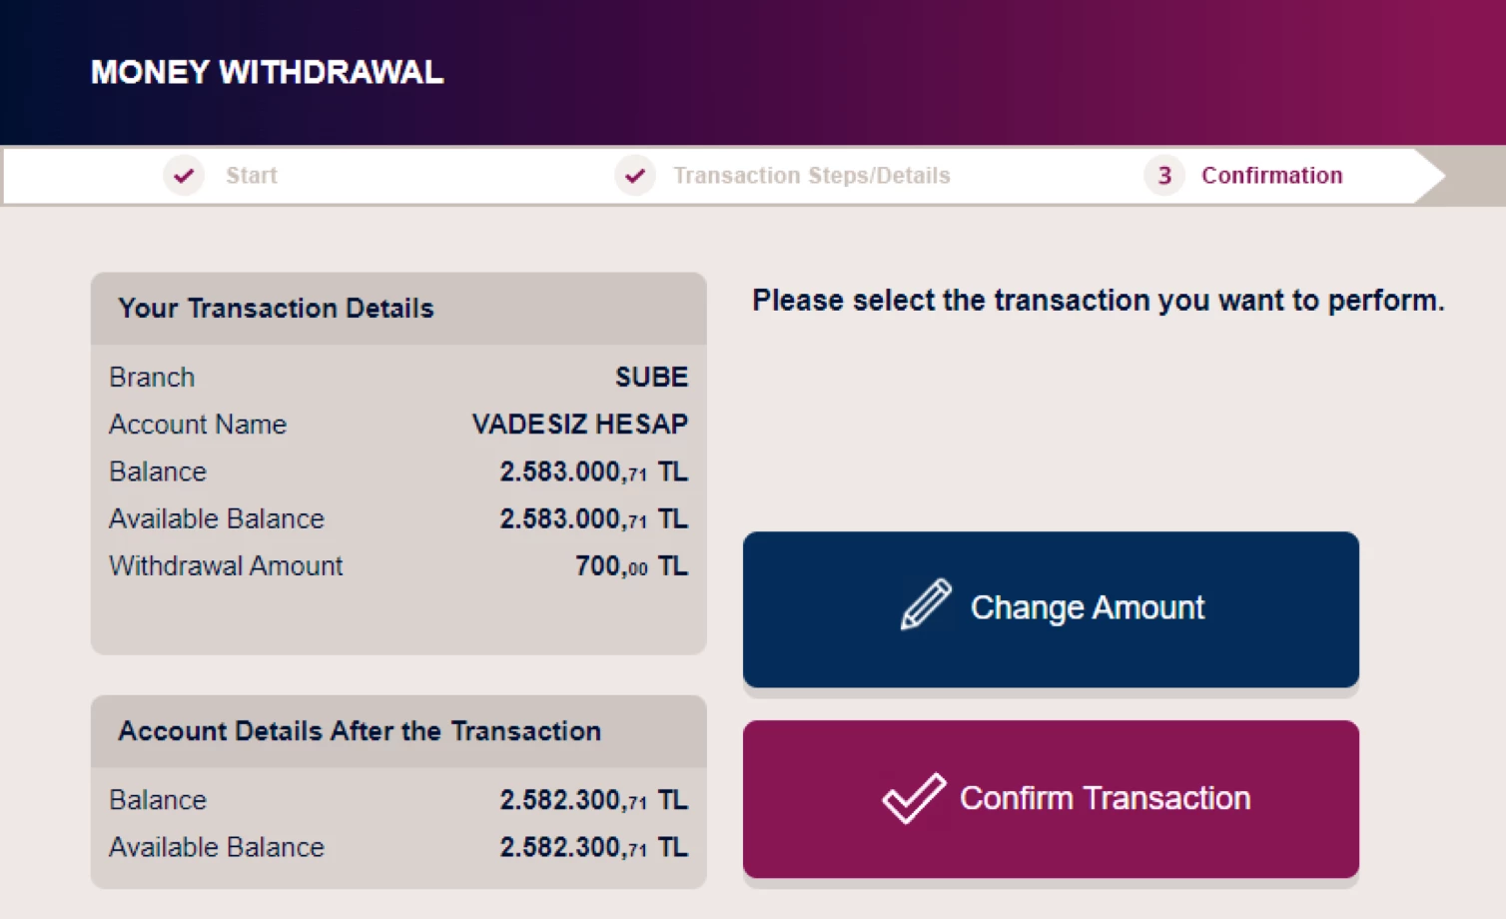Click Account Details After the Transaction header
The width and height of the screenshot is (1506, 919).
pos(360,731)
